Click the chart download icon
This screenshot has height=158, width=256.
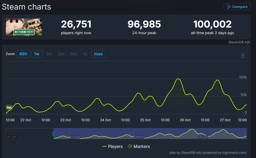[243, 55]
